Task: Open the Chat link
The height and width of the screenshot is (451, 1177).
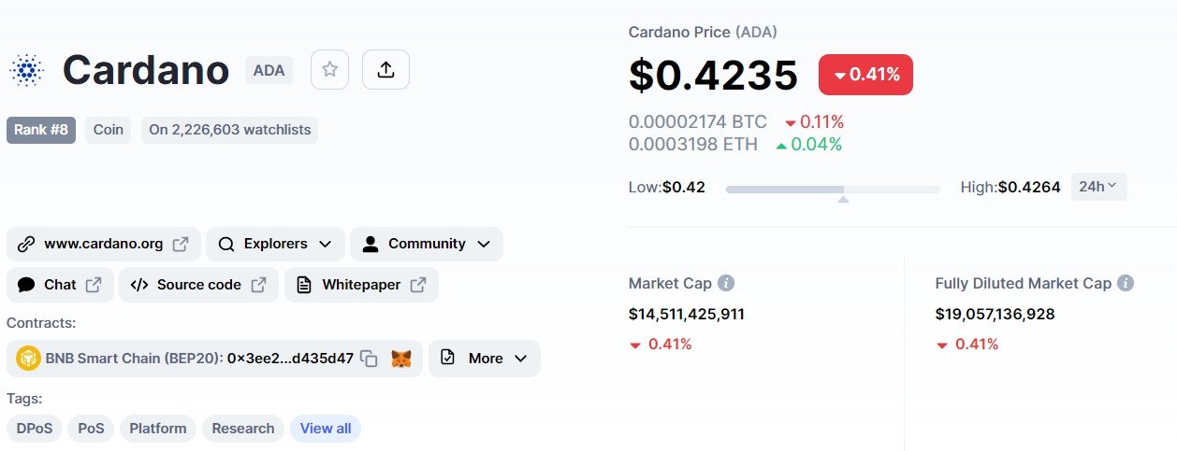Action: (x=60, y=285)
